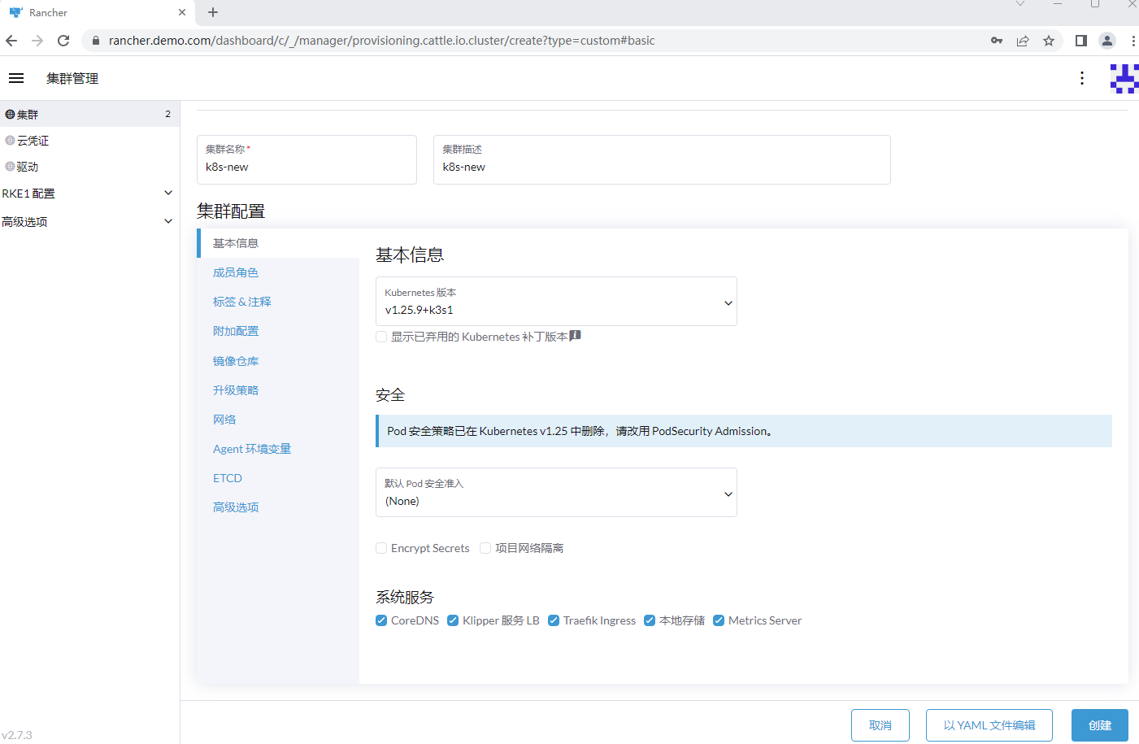Viewport: 1139px width, 744px height.
Task: Open the user avatar menu
Action: 1125,79
